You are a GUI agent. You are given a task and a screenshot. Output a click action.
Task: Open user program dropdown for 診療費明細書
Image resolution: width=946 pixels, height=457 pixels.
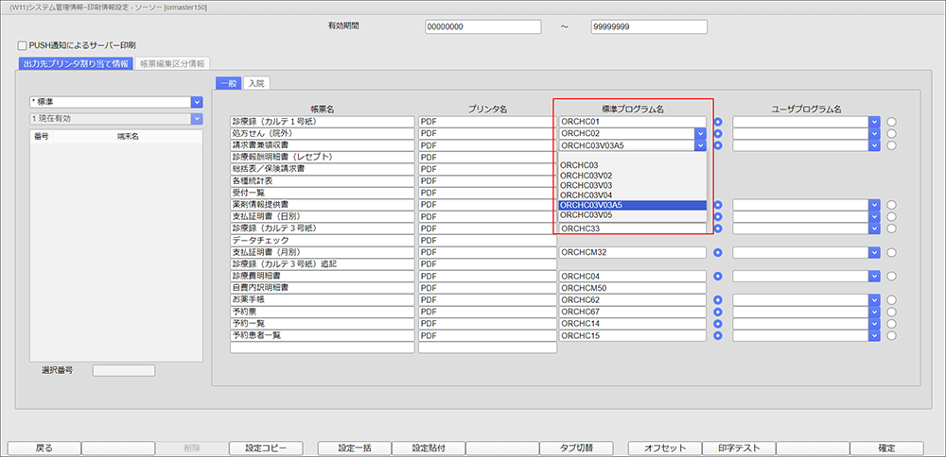pyautogui.click(x=874, y=277)
